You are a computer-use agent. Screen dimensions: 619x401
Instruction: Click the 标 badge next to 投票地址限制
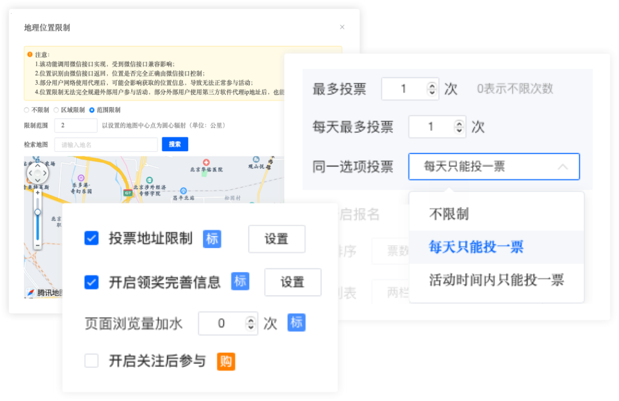pyautogui.click(x=212, y=239)
